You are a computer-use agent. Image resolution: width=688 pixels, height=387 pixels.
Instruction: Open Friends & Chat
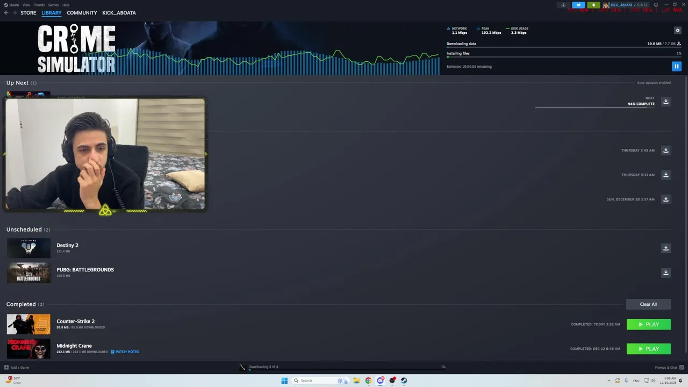pyautogui.click(x=669, y=368)
